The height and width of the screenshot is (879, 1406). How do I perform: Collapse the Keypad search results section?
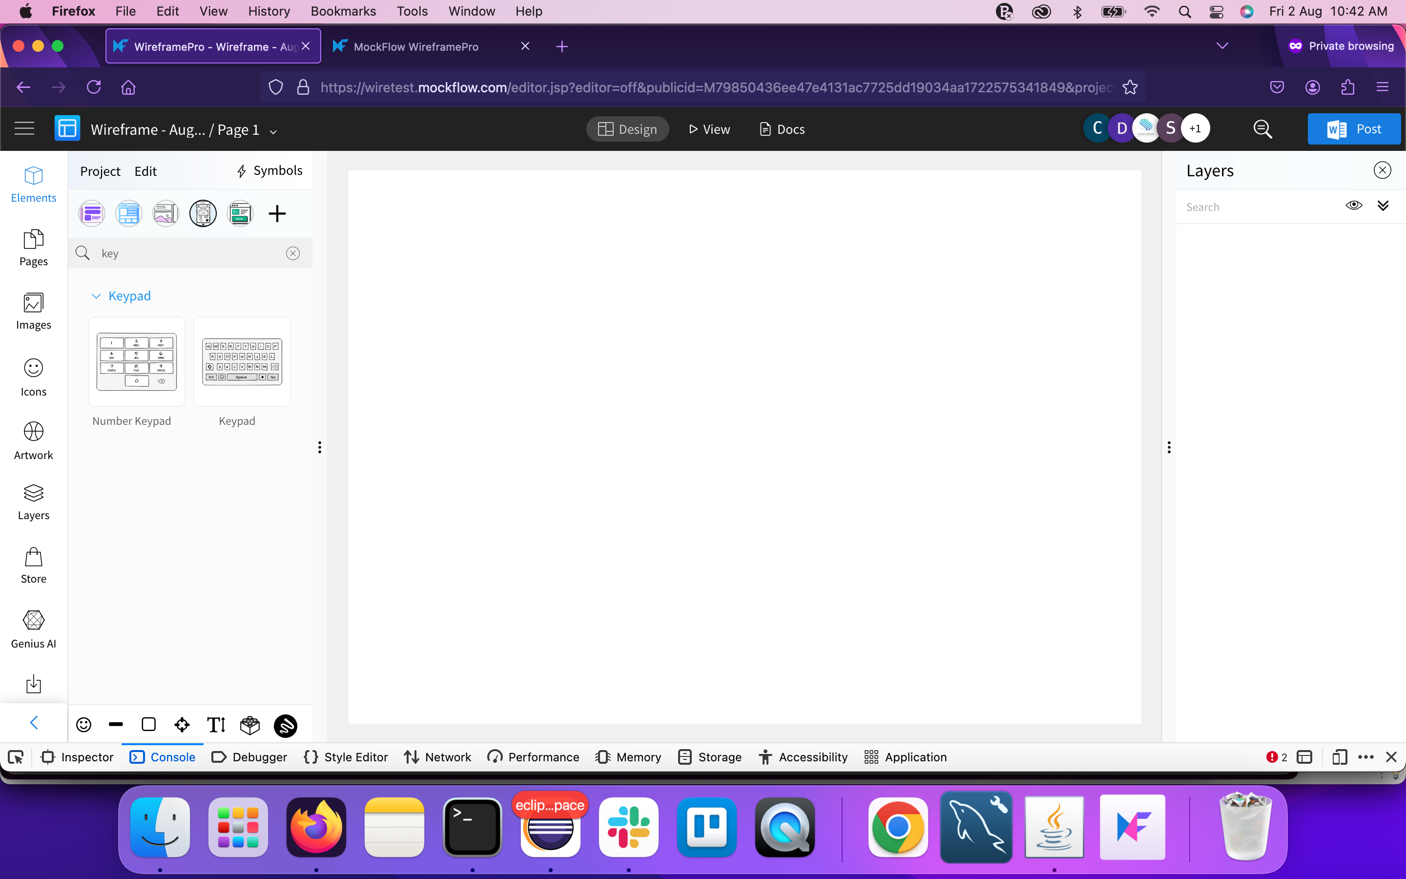96,296
